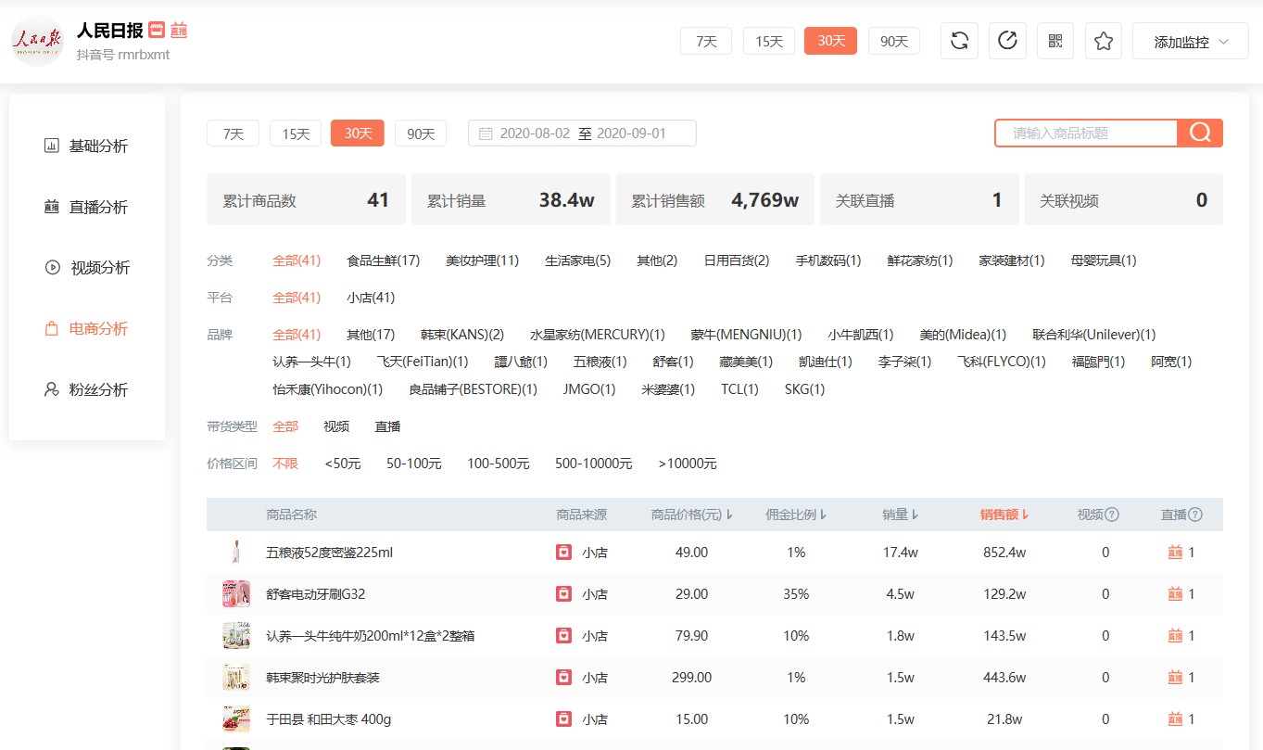Click the red badge icon beside 人民日报
This screenshot has height=750, width=1263.
coord(157,30)
